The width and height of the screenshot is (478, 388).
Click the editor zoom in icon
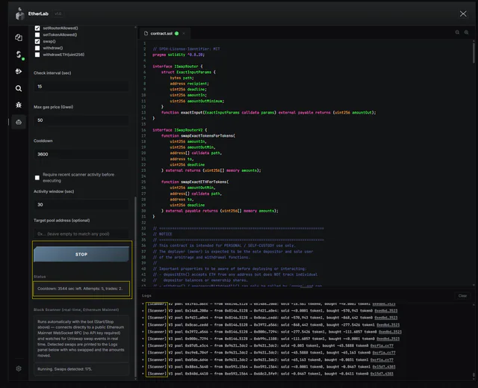pos(466,32)
